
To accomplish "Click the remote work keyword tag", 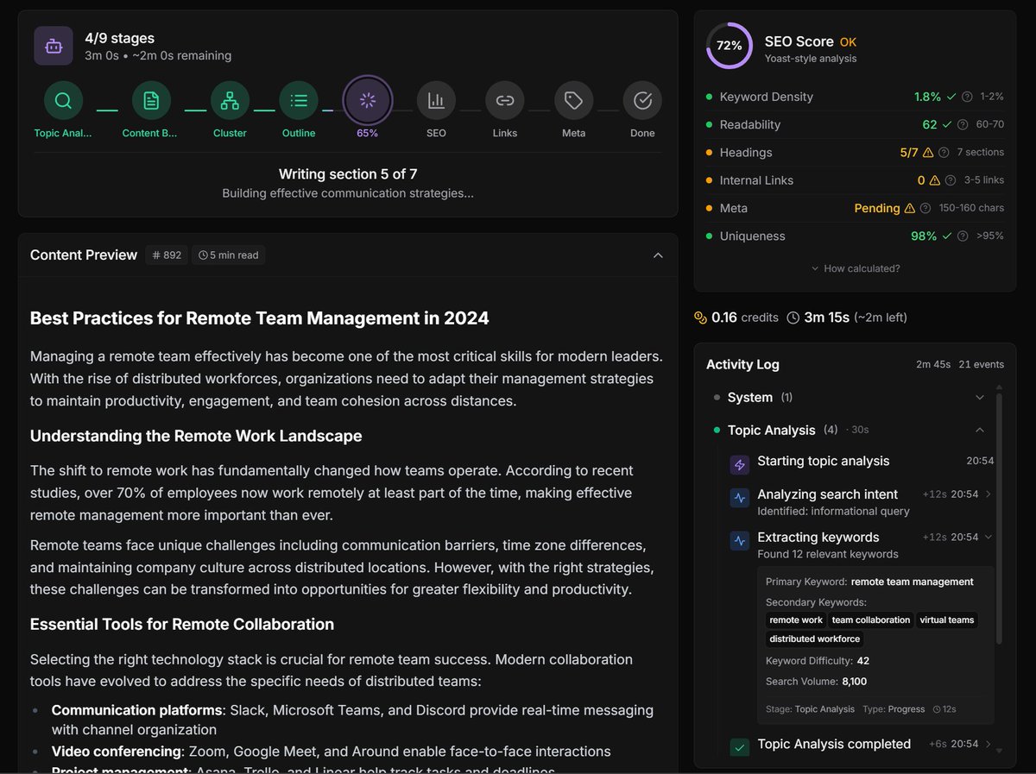I will coord(796,620).
